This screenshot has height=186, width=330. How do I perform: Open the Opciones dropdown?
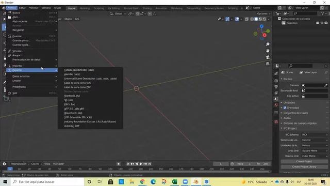(263, 14)
